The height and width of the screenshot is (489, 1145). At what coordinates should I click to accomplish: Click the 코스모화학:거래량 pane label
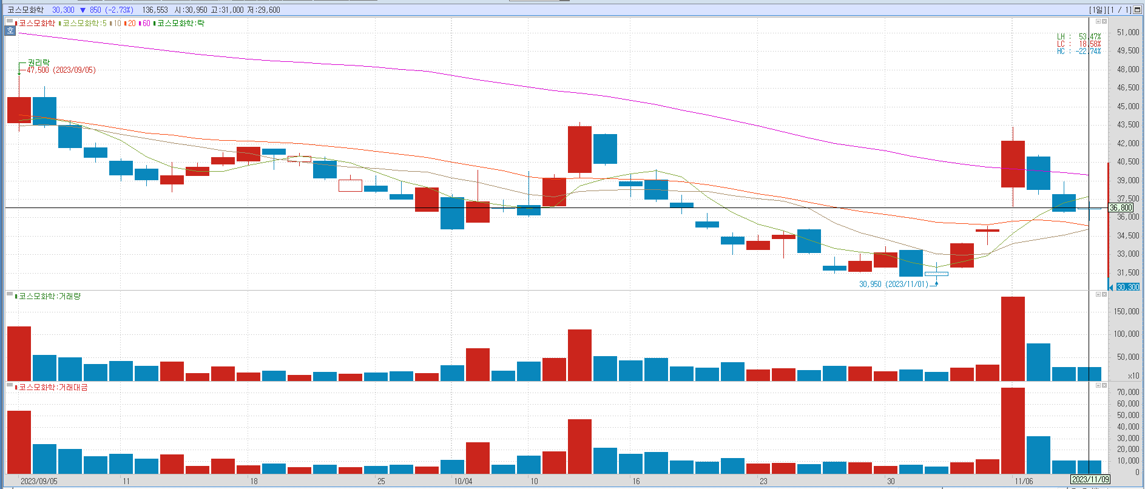[x=49, y=296]
